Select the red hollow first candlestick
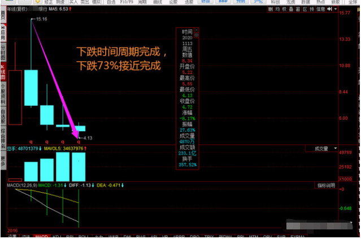This screenshot has width=361, height=239. pyautogui.click(x=15, y=97)
